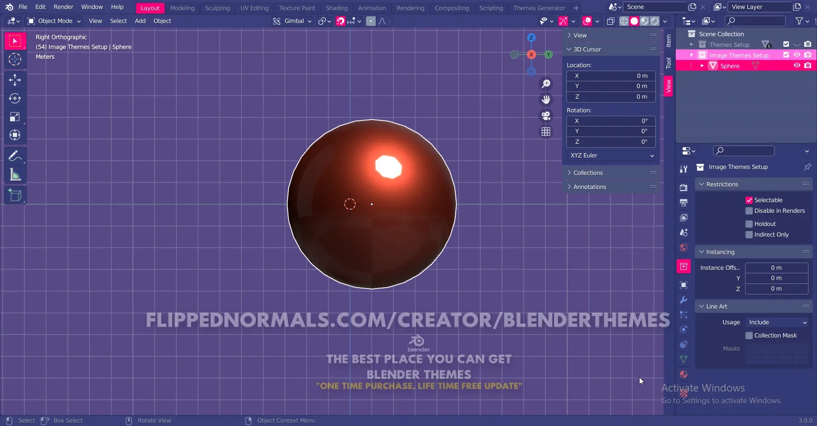Screen dimensions: 817x426
Task: Select wireframe viewport shading
Action: 624,21
